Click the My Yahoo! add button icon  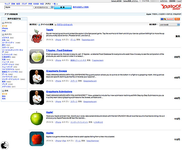pyautogui.click(x=167, y=19)
